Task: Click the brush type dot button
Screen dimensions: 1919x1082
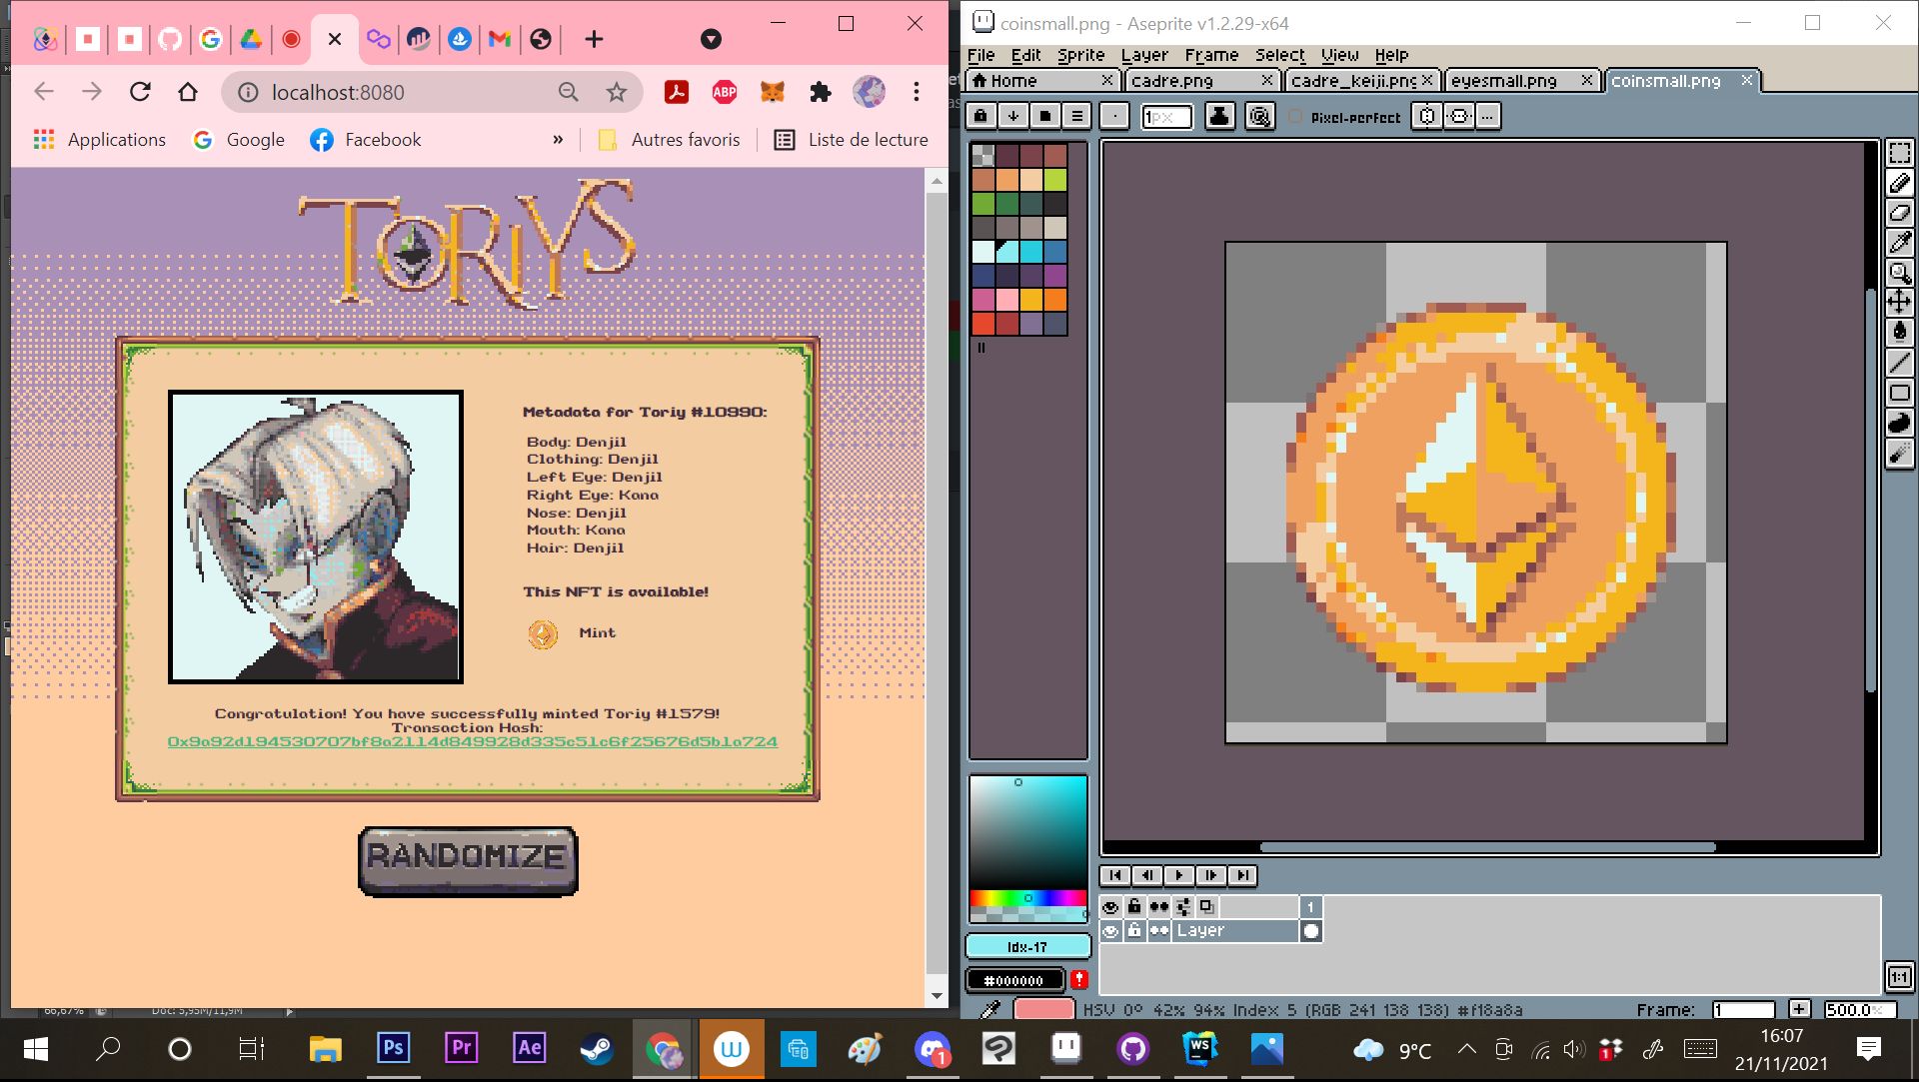Action: [x=1114, y=116]
